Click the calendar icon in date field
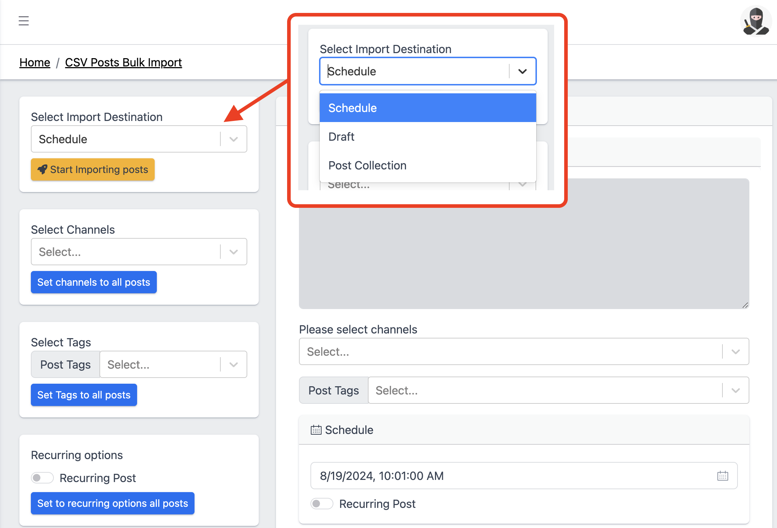The image size is (777, 528). tap(722, 476)
